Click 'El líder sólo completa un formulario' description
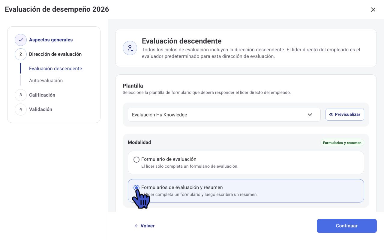 (190, 166)
